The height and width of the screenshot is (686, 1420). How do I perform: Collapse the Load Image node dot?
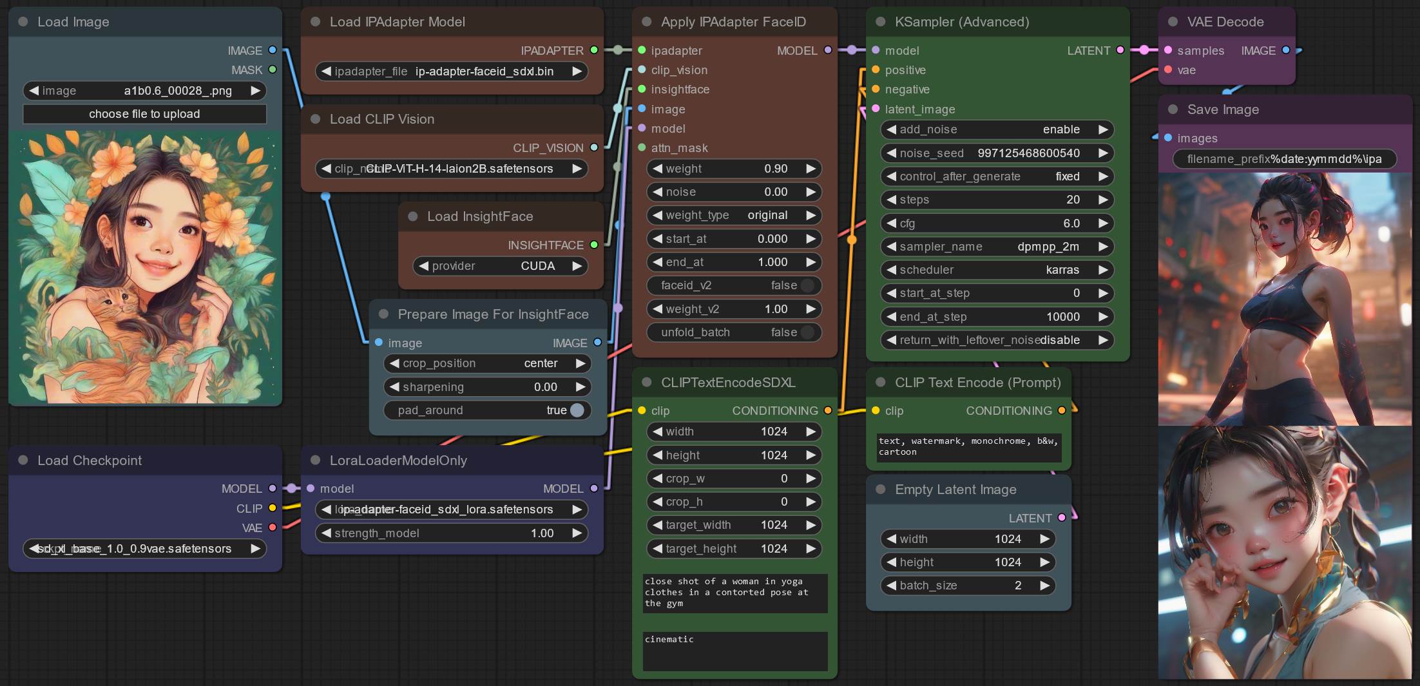(x=23, y=22)
